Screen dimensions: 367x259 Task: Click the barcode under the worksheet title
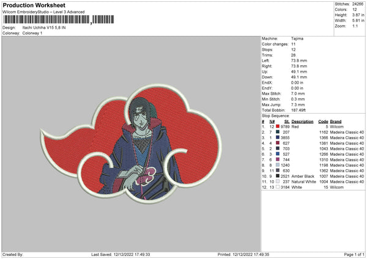click(x=58, y=20)
